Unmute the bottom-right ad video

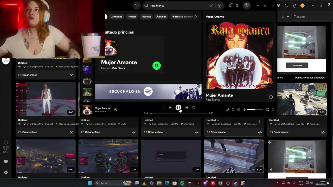pyautogui.click(x=271, y=170)
